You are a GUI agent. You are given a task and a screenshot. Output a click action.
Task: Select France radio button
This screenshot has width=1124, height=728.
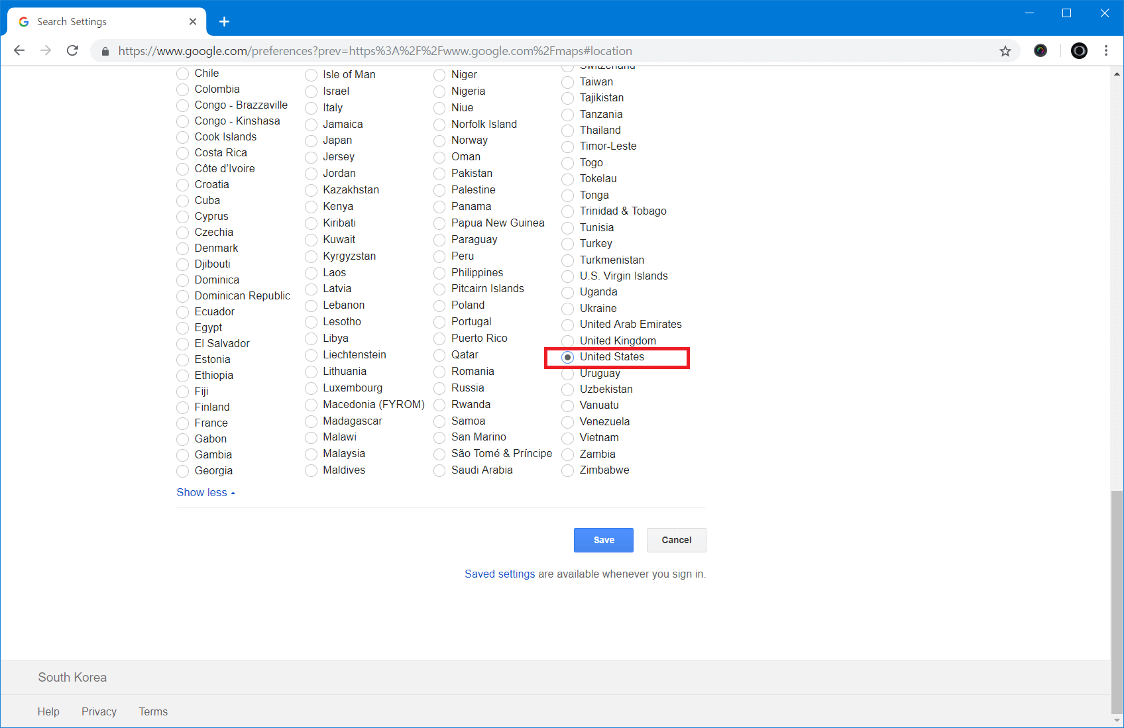tap(183, 423)
